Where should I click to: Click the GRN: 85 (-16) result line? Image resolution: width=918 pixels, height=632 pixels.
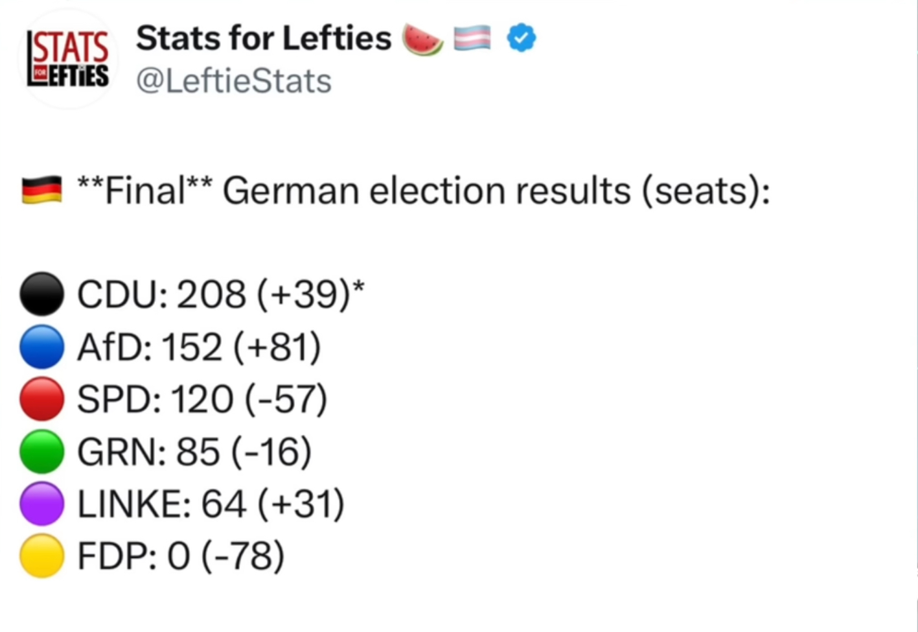click(194, 452)
